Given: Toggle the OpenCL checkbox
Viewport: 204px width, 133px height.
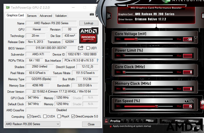Looking at the screenshot, I should click(x=29, y=116).
